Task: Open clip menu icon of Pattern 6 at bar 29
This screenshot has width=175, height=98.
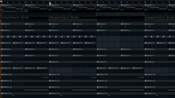Action: (x=26, y=49)
